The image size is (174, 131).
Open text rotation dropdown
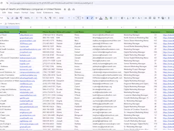click(x=140, y=18)
